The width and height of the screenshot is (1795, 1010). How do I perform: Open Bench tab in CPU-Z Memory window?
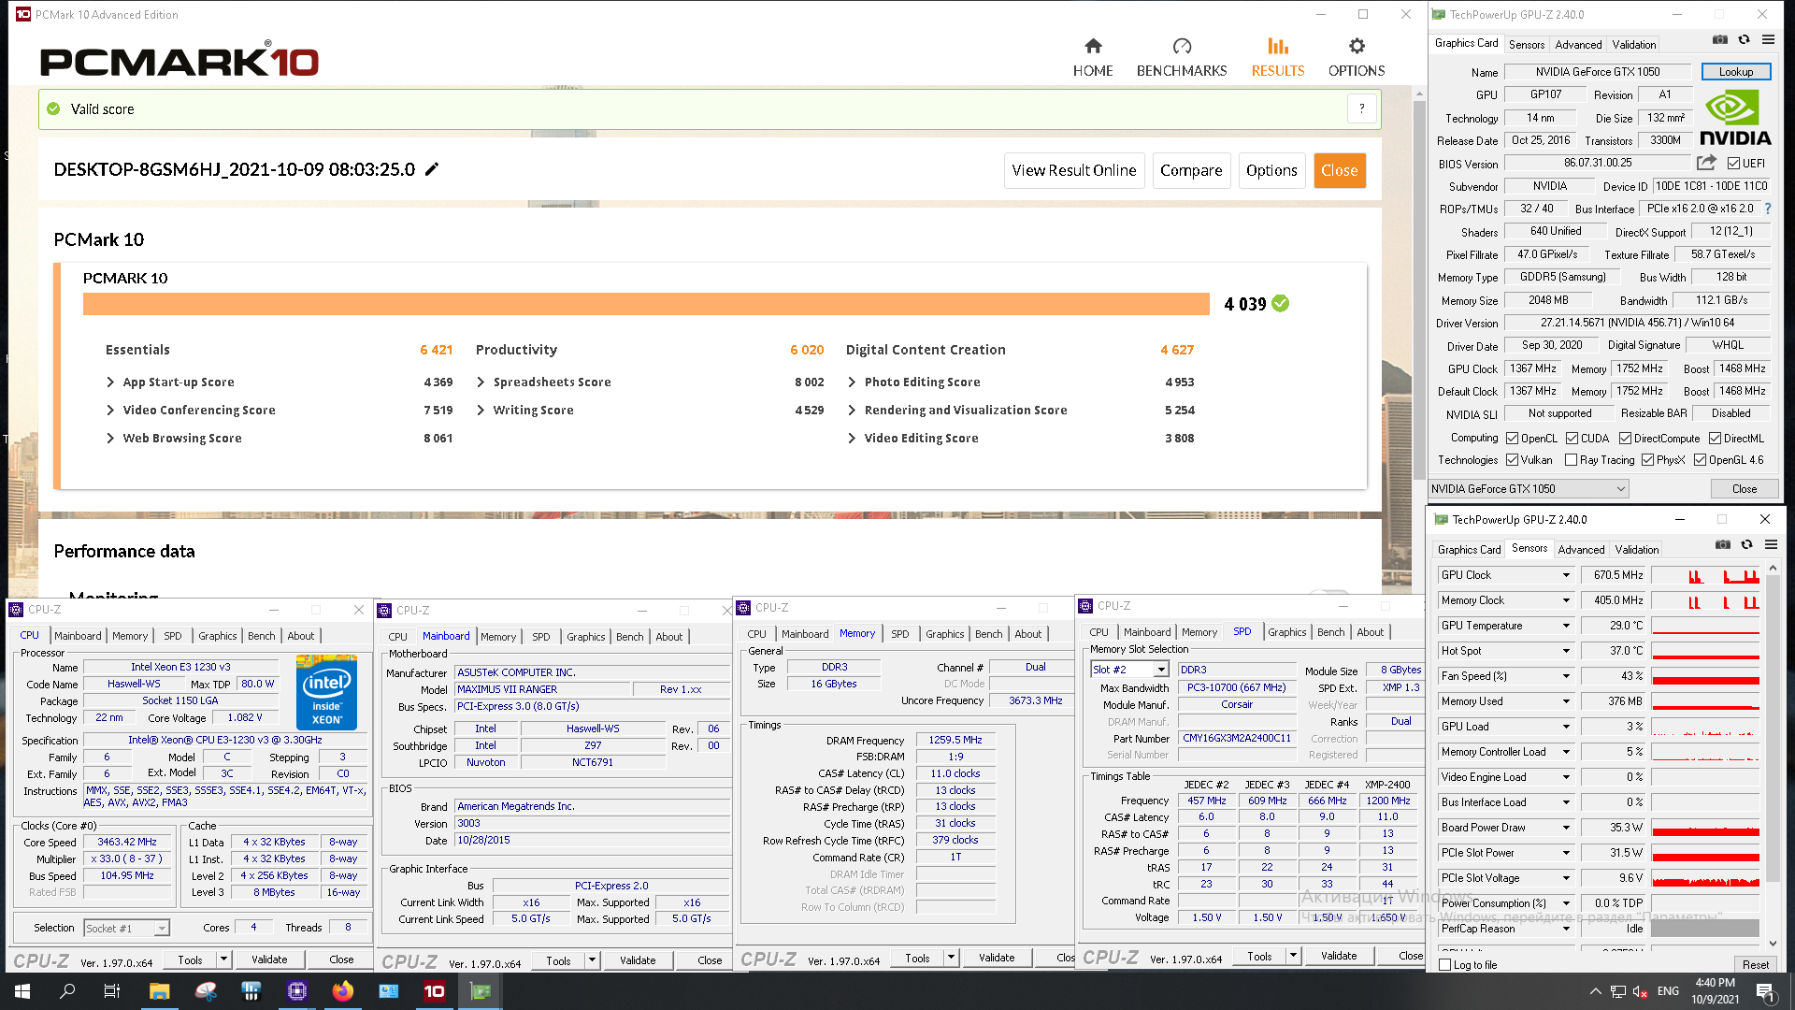988,633
